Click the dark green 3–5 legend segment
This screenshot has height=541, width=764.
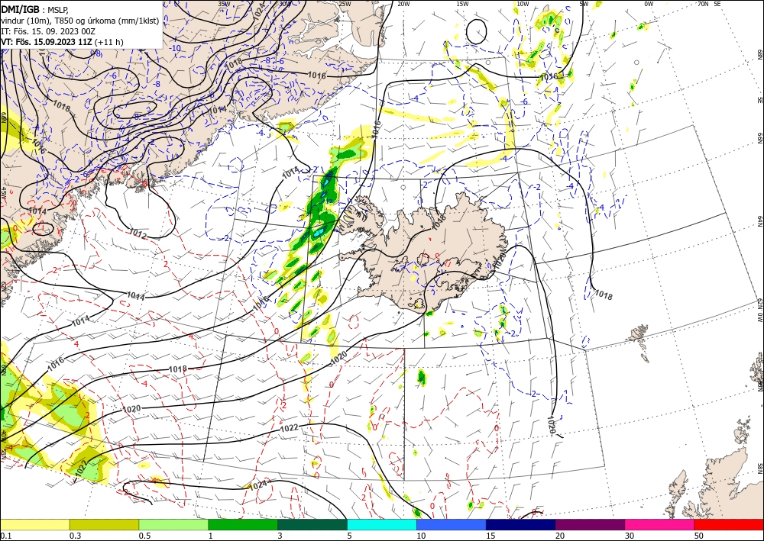click(312, 525)
